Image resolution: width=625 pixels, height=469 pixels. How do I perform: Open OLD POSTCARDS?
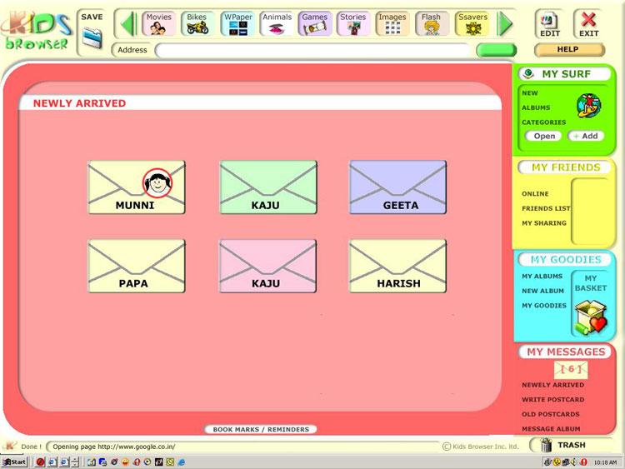pos(551,414)
